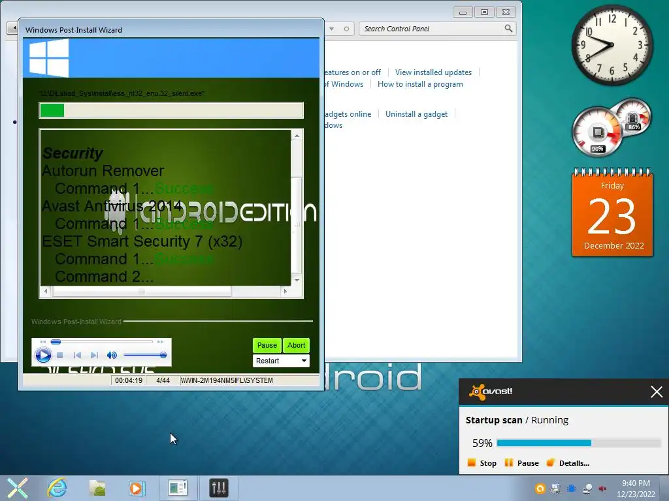Click the muted volume tray icon

click(602, 488)
